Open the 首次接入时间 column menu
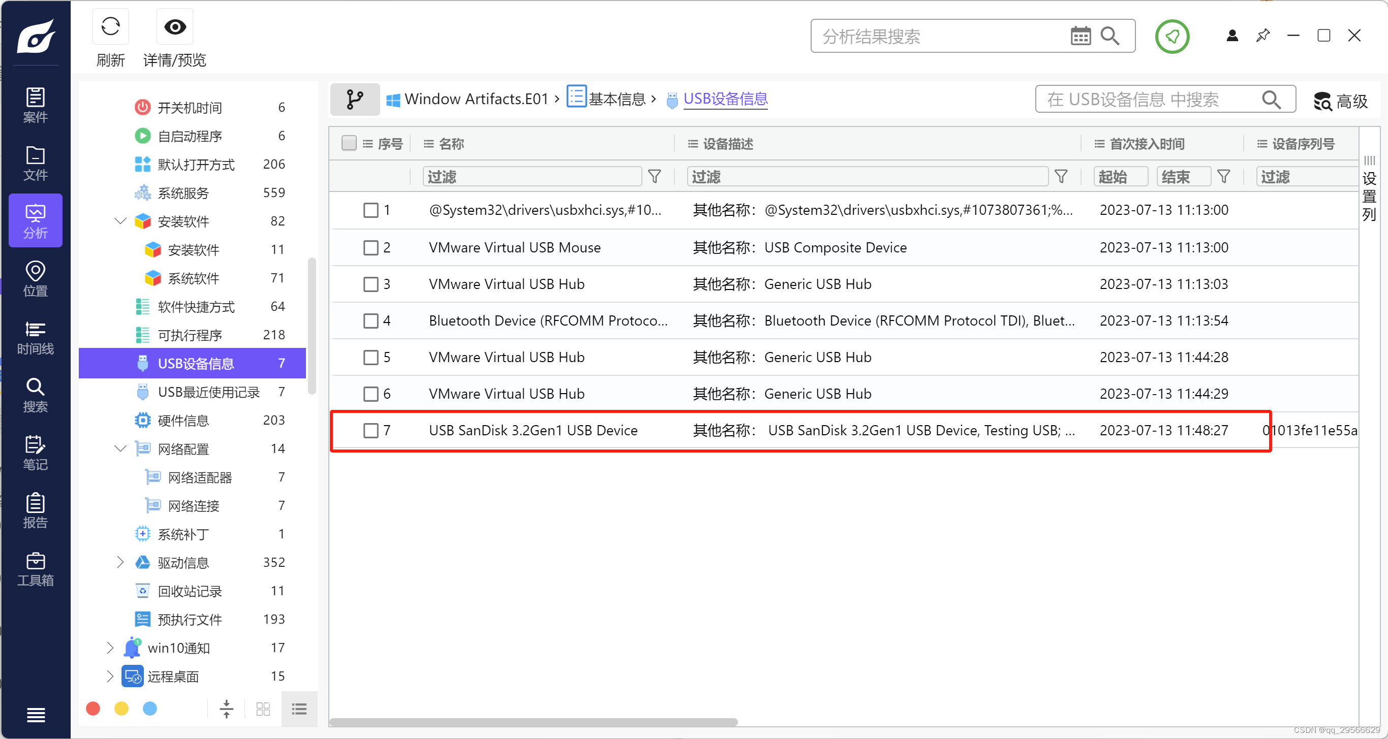The width and height of the screenshot is (1388, 739). click(x=1099, y=144)
